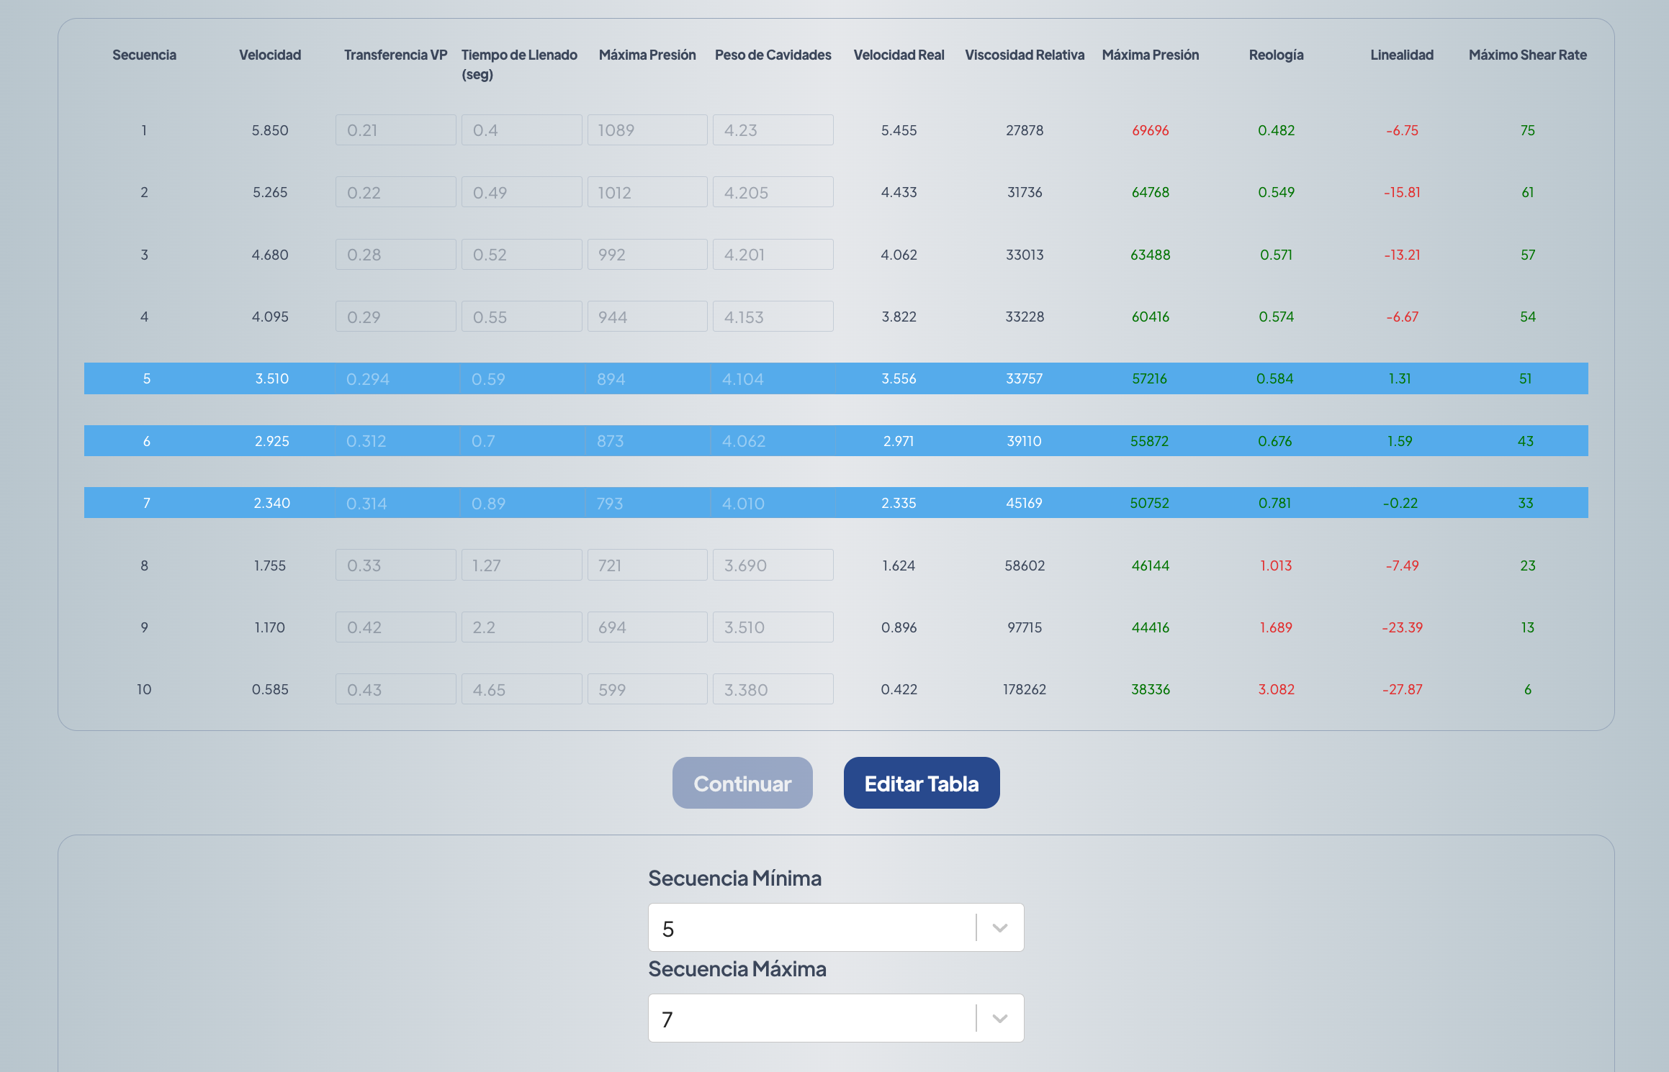
Task: Click the Viscosidad Relativa column header
Action: tap(1024, 55)
